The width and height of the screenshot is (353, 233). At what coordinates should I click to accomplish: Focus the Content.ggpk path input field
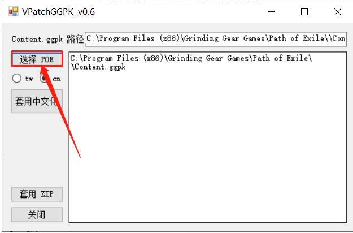pyautogui.click(x=216, y=39)
